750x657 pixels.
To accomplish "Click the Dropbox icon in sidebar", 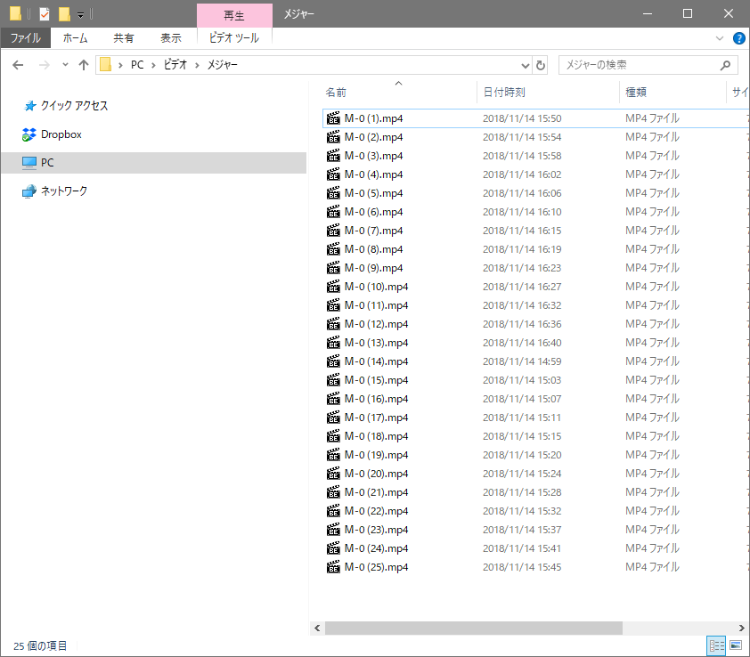I will click(x=29, y=134).
